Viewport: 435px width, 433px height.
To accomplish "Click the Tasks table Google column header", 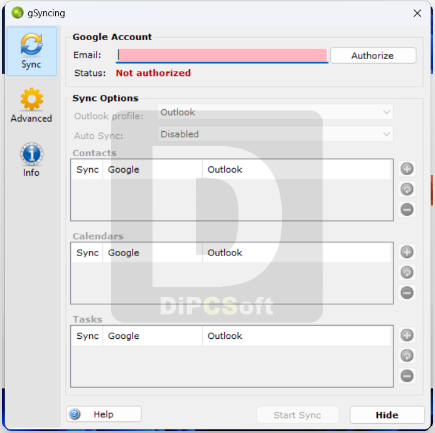I will [153, 336].
